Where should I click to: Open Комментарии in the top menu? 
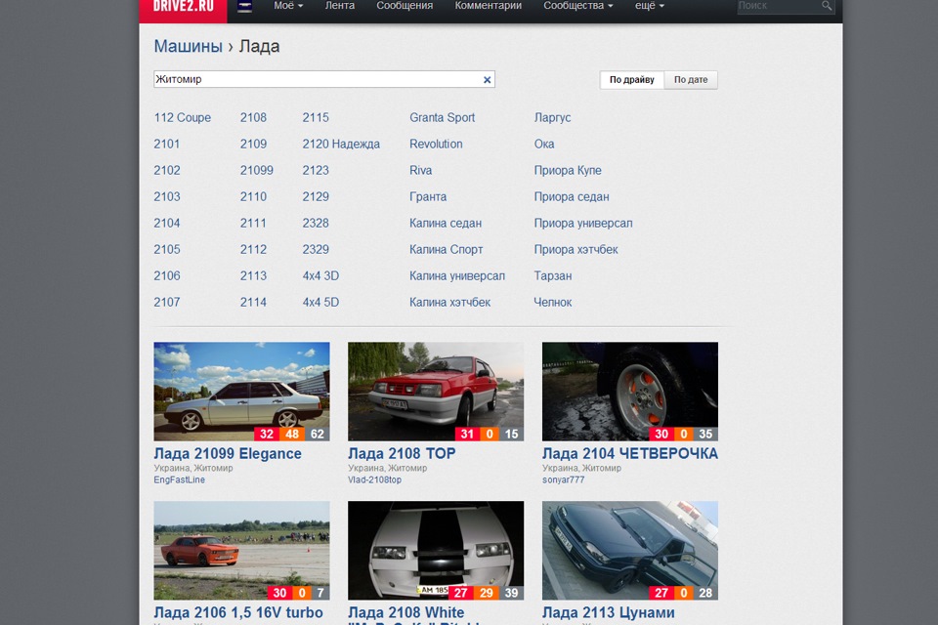click(x=489, y=6)
